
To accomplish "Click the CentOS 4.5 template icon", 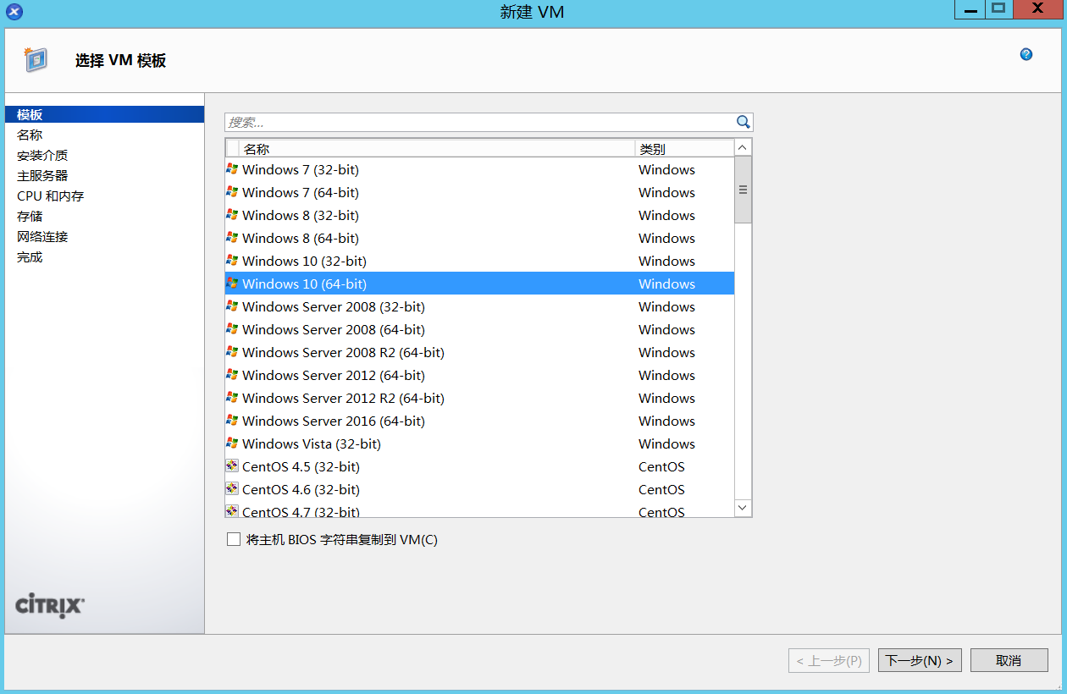I will click(232, 466).
